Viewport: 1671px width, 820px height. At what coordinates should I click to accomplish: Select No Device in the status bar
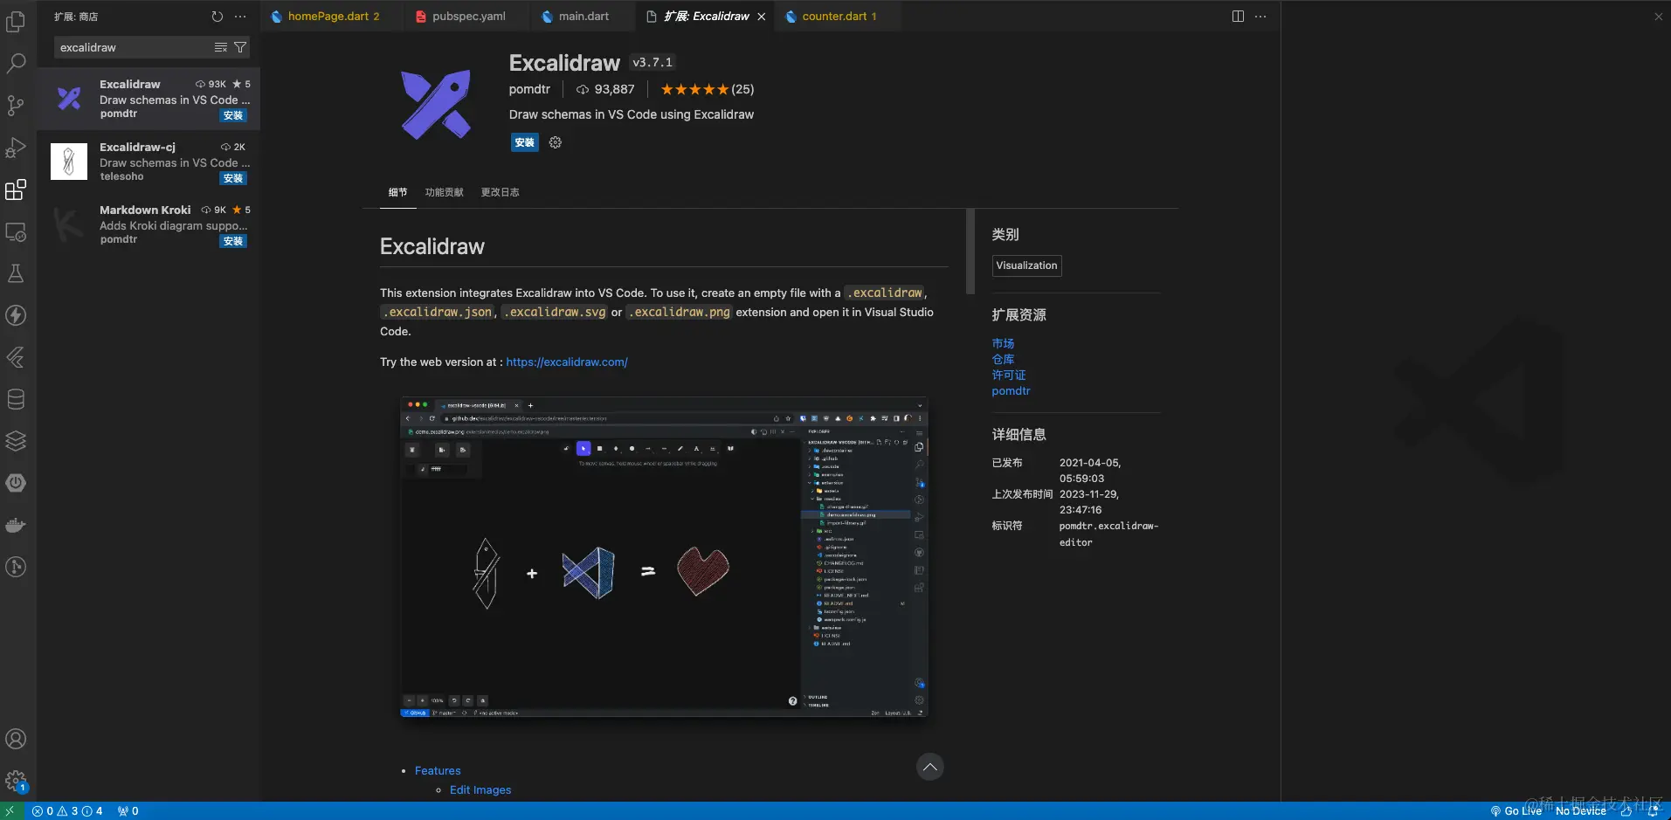tap(1580, 811)
